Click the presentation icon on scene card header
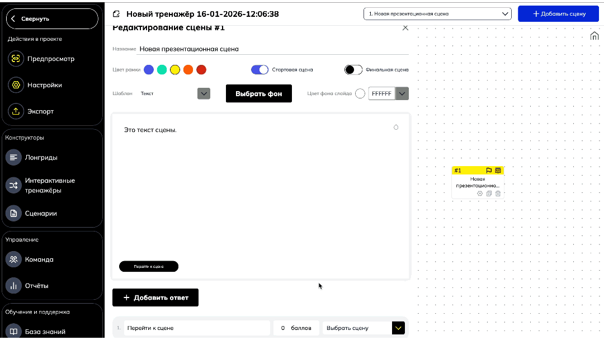The width and height of the screenshot is (604, 340). [498, 171]
